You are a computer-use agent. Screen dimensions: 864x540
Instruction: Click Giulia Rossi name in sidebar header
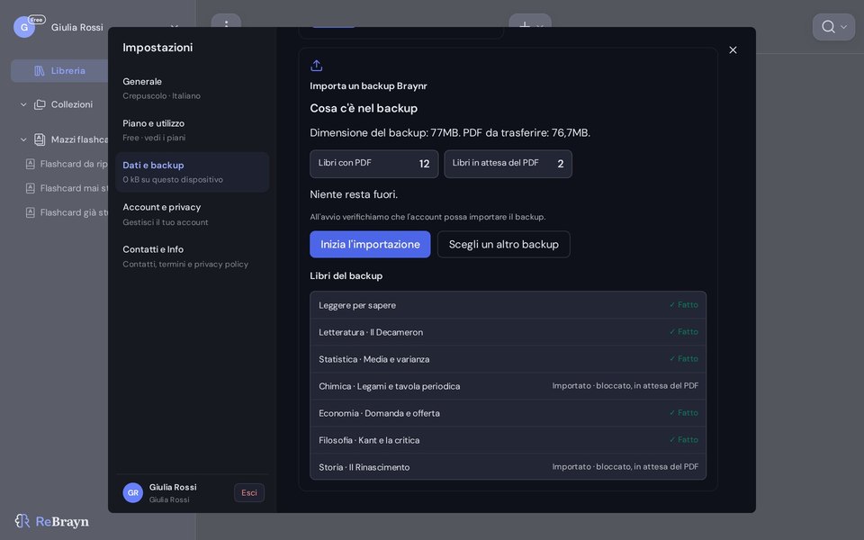(77, 28)
